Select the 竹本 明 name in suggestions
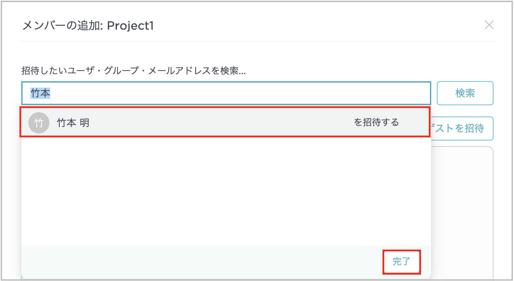Viewport: 514px width, 281px height. pyautogui.click(x=73, y=123)
